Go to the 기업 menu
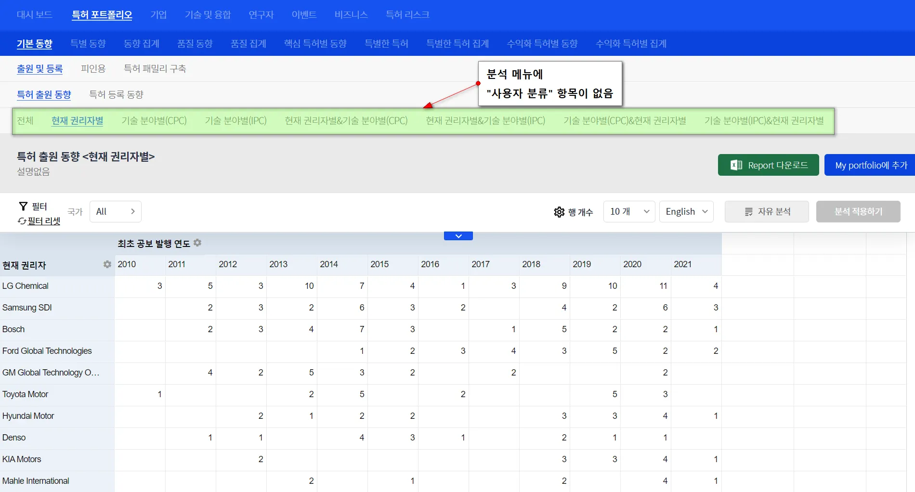This screenshot has height=492, width=915. click(x=158, y=14)
